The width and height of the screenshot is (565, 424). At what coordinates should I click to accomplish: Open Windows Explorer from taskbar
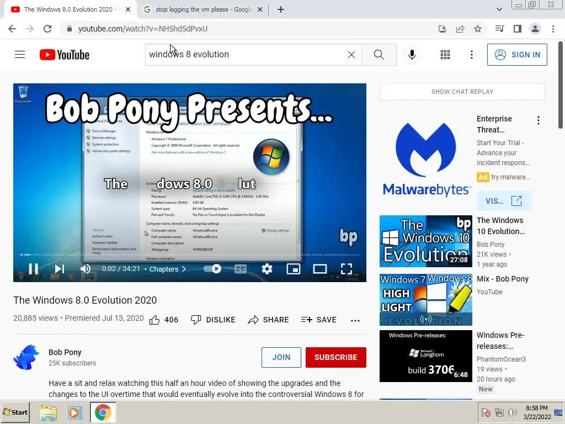coord(48,413)
